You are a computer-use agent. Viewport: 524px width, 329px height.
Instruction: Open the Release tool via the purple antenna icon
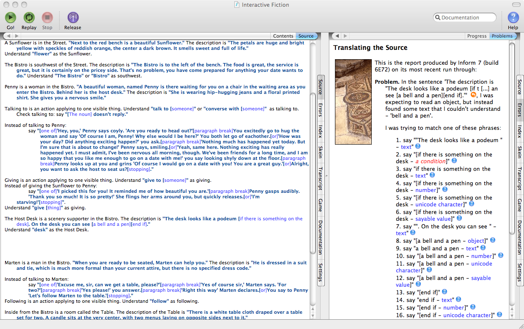pyautogui.click(x=72, y=17)
